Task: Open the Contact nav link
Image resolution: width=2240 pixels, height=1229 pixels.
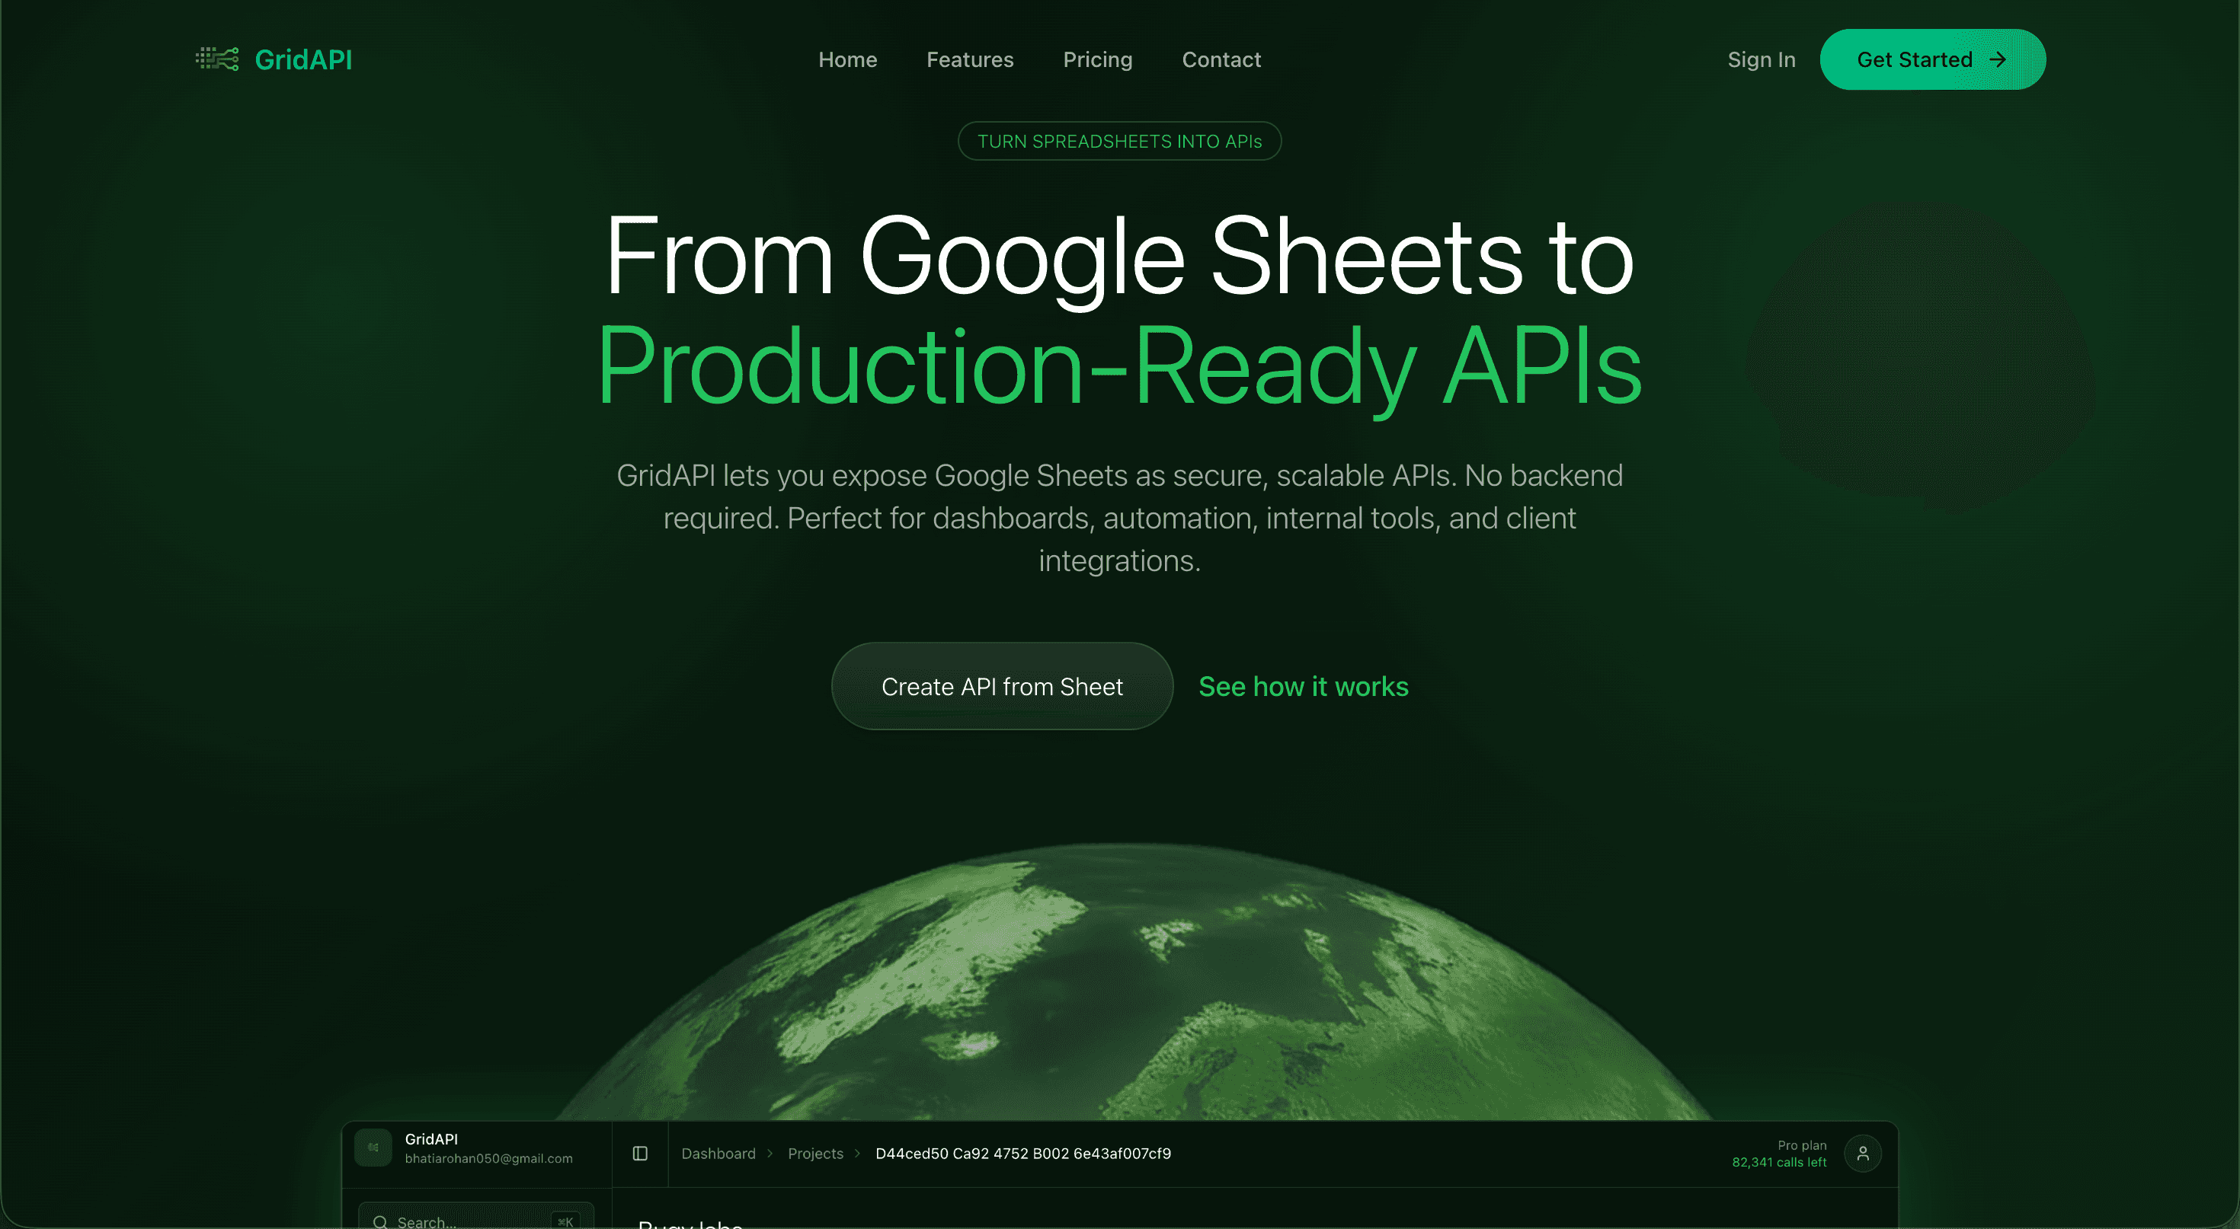Action: point(1221,59)
